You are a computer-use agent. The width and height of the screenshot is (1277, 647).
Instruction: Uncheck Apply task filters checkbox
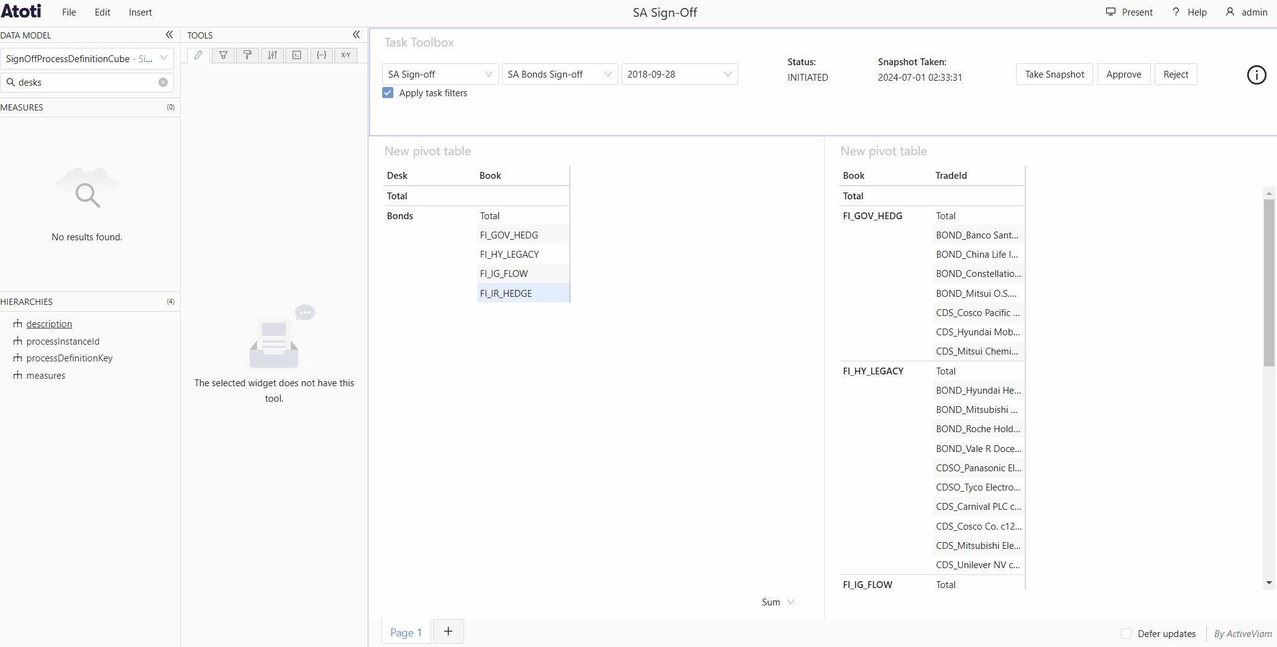(x=388, y=93)
